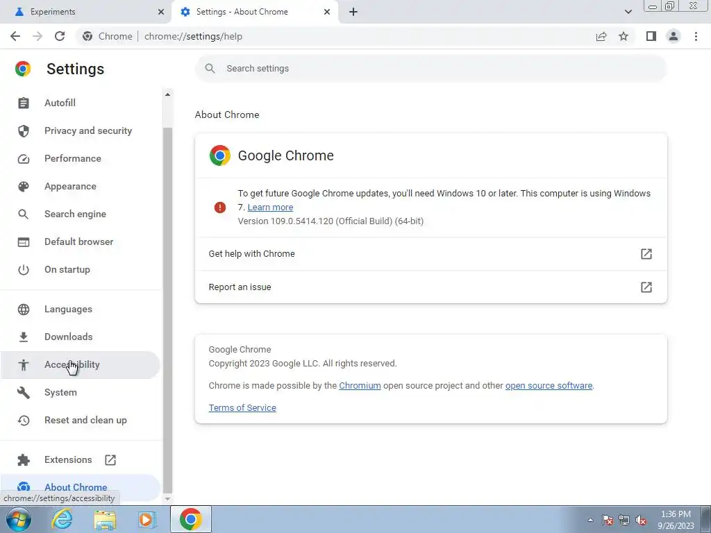Click the Privacy and security shield icon
The width and height of the screenshot is (711, 533).
pyautogui.click(x=24, y=131)
